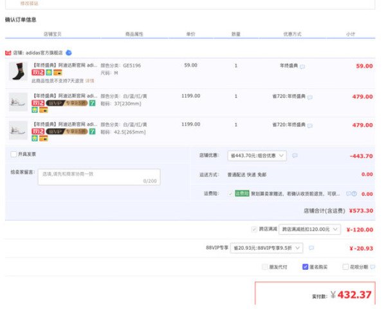
Task: Check the 朋友代付 checkbox
Action: [265, 267]
